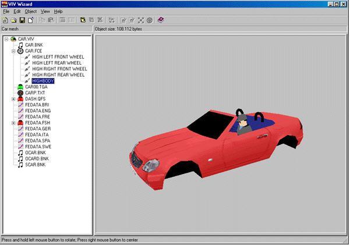Select the OCARD.BNK file entry
Image resolution: width=350 pixels, height=245 pixels.
(x=37, y=159)
